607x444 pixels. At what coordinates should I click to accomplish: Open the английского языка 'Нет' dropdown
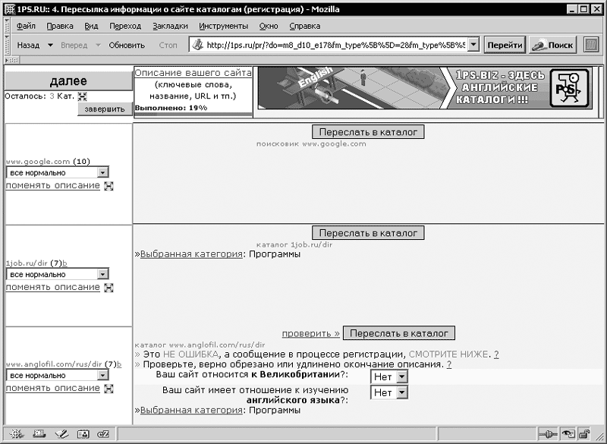tap(389, 392)
